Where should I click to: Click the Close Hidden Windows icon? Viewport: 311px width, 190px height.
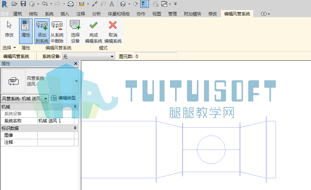pyautogui.click(x=156, y=4)
